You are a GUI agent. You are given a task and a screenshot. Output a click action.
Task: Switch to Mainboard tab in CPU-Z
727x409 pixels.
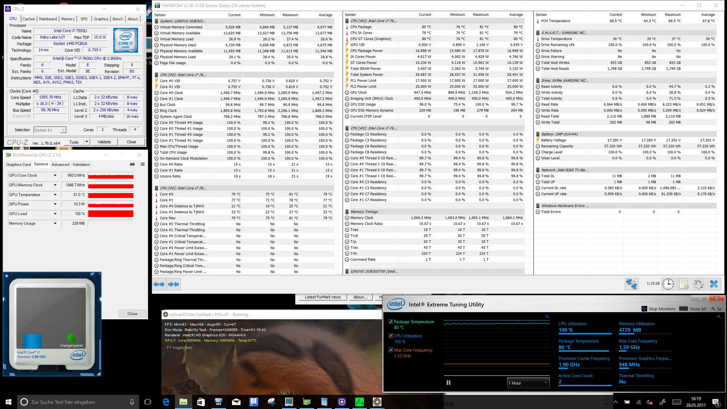point(48,19)
